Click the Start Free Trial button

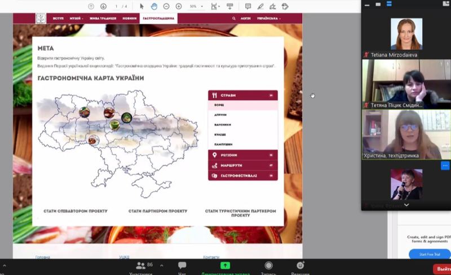coord(430,254)
